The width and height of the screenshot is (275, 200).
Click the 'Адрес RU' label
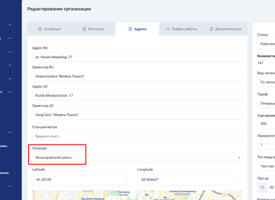click(x=40, y=48)
